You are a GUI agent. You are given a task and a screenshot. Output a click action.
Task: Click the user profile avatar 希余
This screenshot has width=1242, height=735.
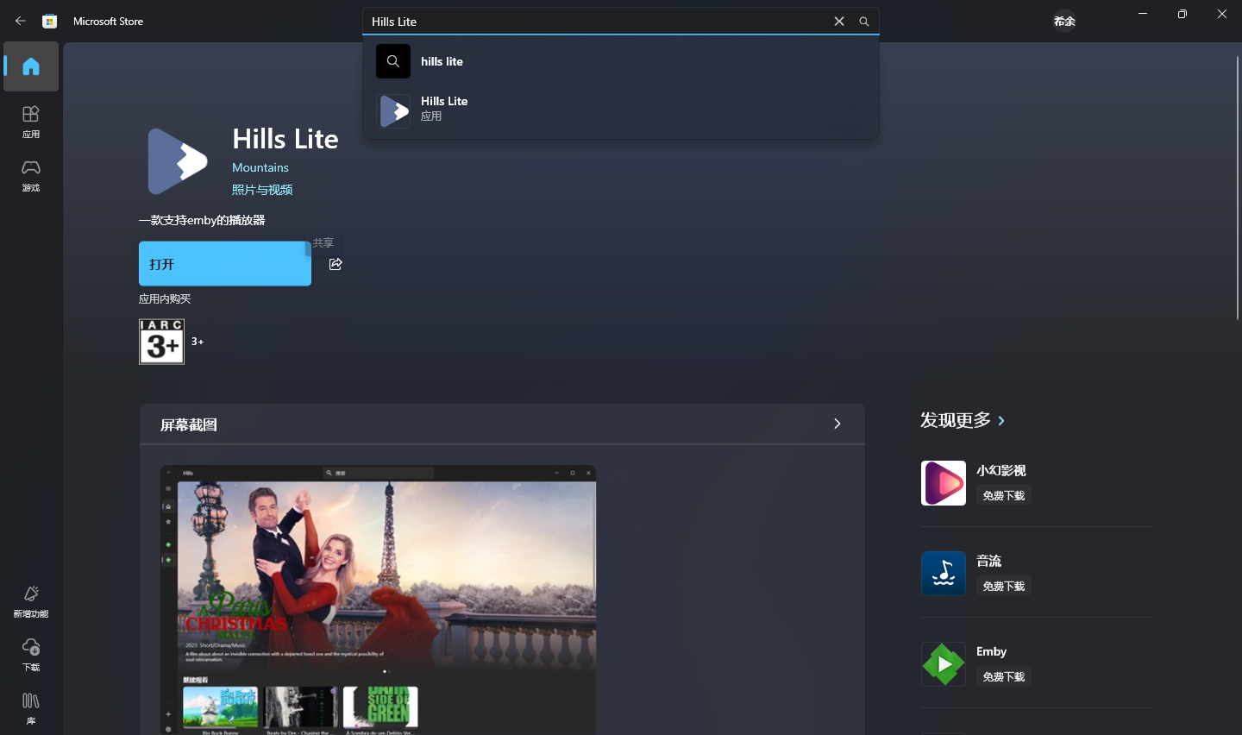[x=1064, y=21]
